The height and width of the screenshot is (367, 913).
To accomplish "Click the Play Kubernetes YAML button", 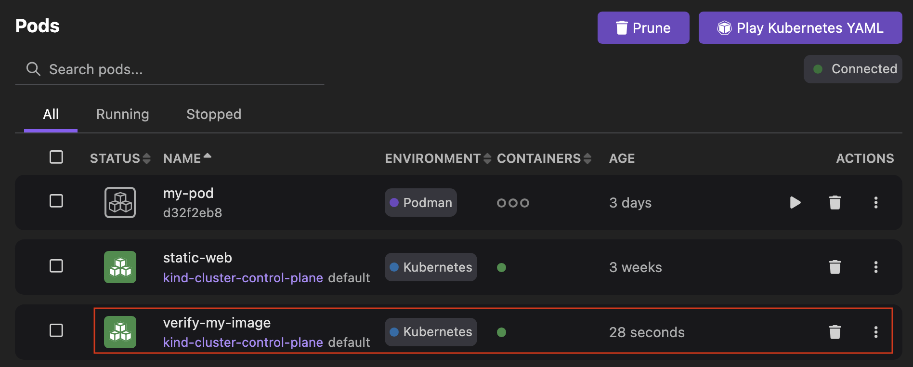I will click(x=800, y=27).
